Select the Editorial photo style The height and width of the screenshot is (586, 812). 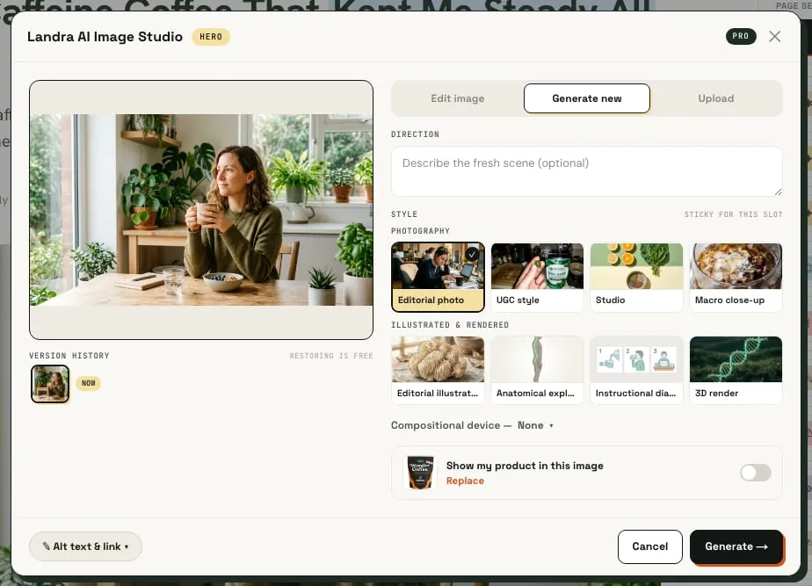click(438, 277)
